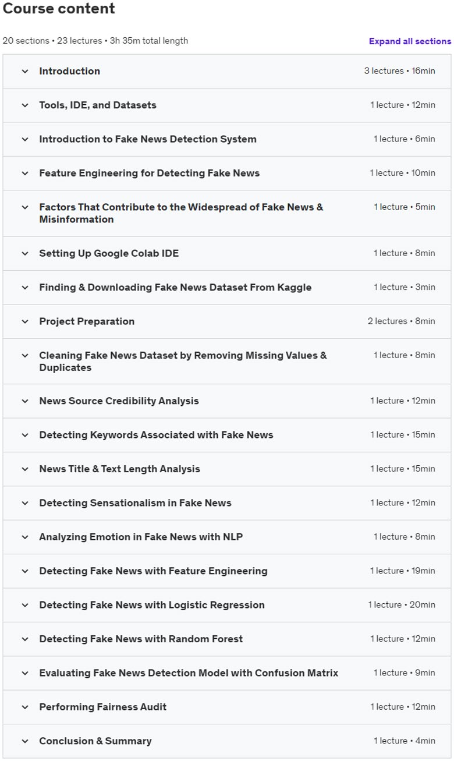Select Detecting Sensationalism in Fake News title
This screenshot has width=454, height=761.
tap(135, 503)
